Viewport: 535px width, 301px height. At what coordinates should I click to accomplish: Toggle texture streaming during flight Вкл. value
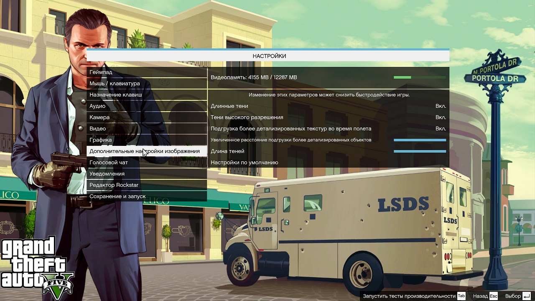coord(441,129)
